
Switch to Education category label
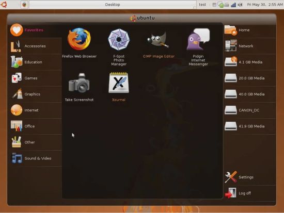[34, 62]
